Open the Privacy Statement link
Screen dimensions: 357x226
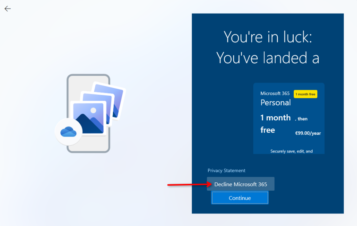tap(226, 171)
